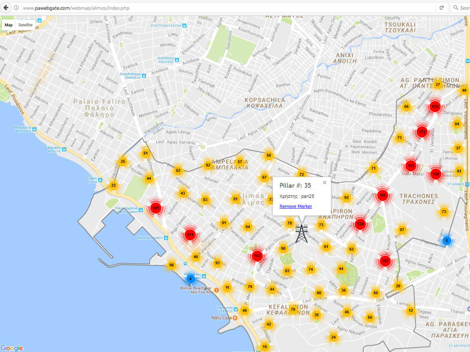Click the Remove Marker link

(296, 206)
